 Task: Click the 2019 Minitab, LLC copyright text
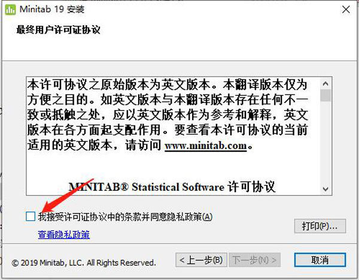[x=84, y=263]
